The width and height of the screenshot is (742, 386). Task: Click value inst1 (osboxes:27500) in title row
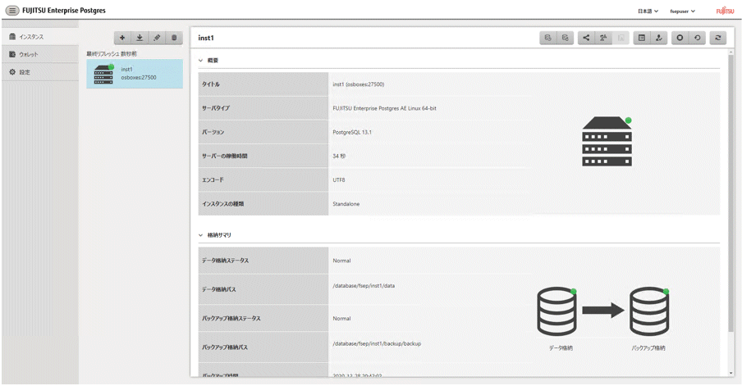coord(358,84)
